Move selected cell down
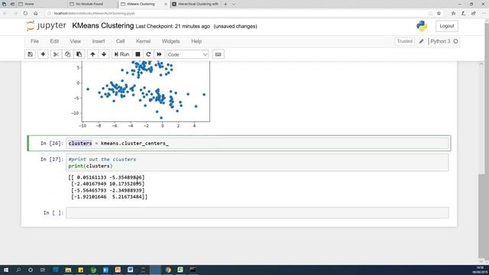 (x=104, y=54)
